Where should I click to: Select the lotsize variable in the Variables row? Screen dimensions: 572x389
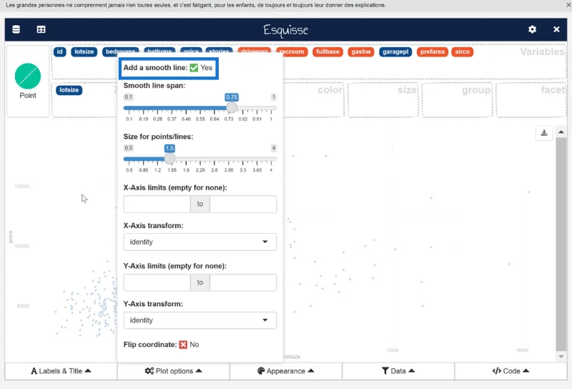click(x=84, y=51)
